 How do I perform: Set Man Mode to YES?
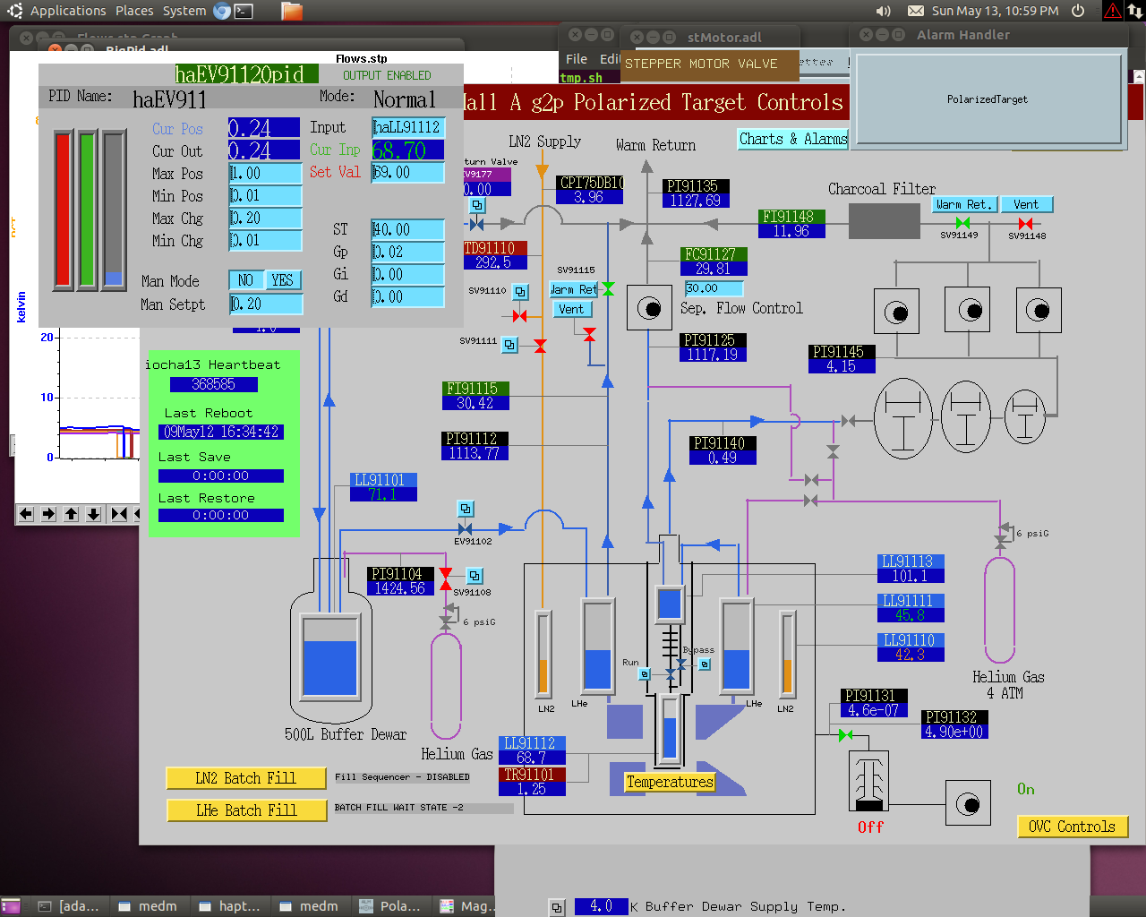(x=283, y=280)
